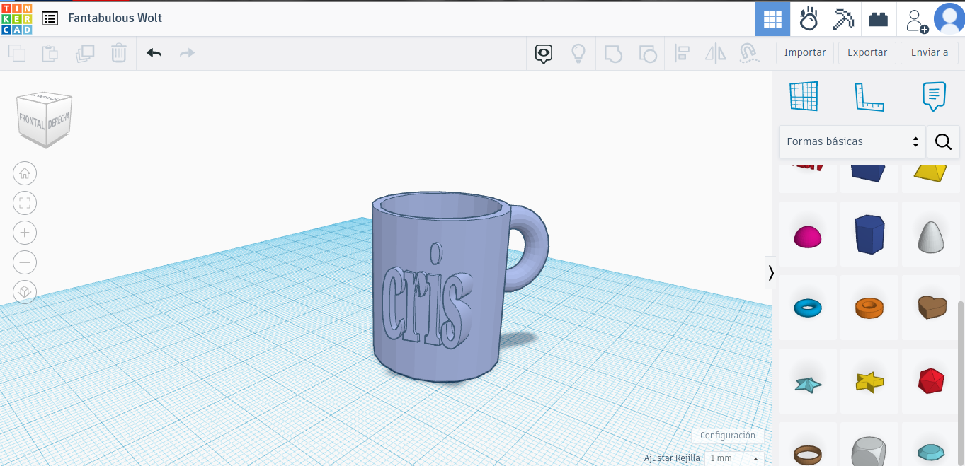
Task: Click the Importar button
Action: click(805, 52)
